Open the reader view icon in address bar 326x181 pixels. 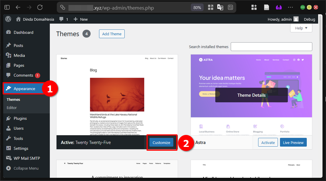[x=230, y=8]
